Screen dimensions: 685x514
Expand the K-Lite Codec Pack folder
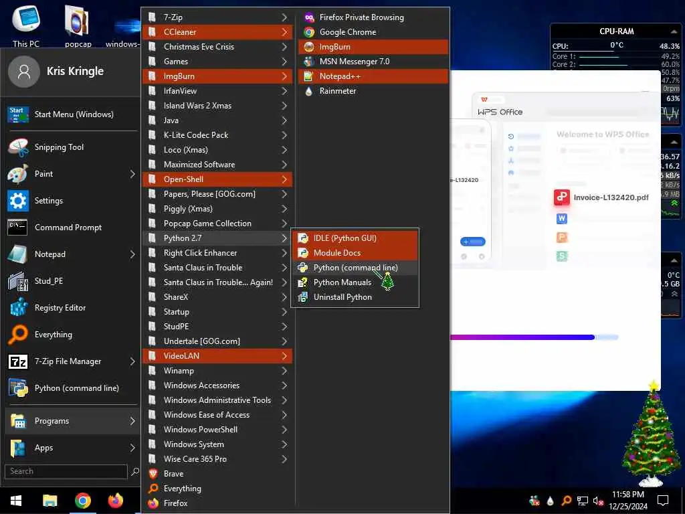(217, 135)
